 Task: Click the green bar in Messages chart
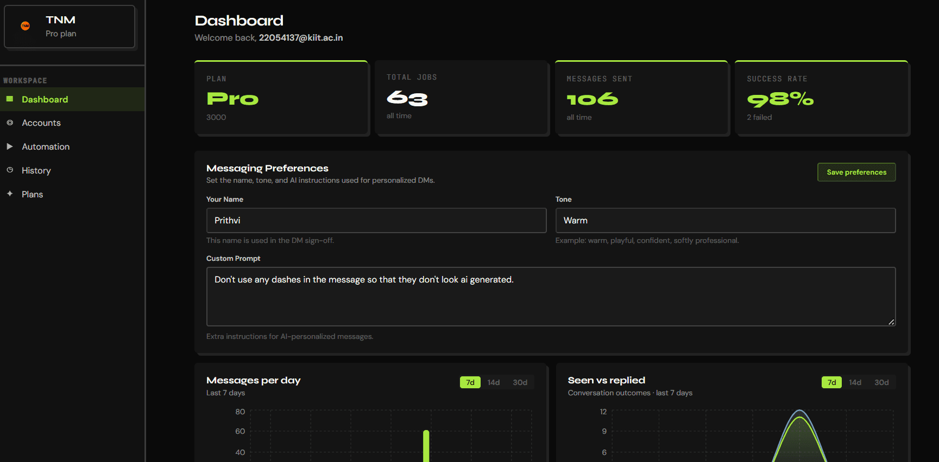[426, 446]
